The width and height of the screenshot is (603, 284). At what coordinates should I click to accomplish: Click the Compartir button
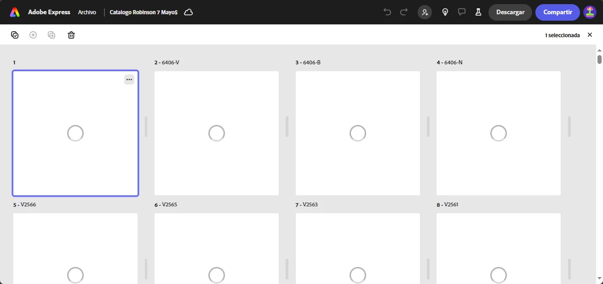(557, 12)
